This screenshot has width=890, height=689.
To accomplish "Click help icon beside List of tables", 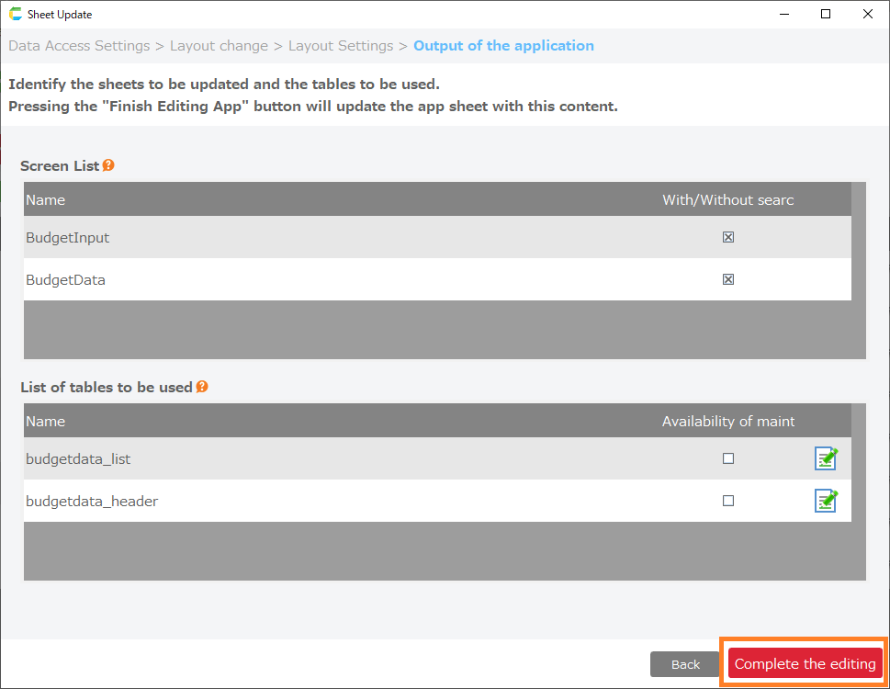I will [202, 387].
